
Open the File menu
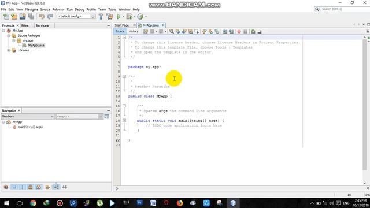click(x=3, y=9)
